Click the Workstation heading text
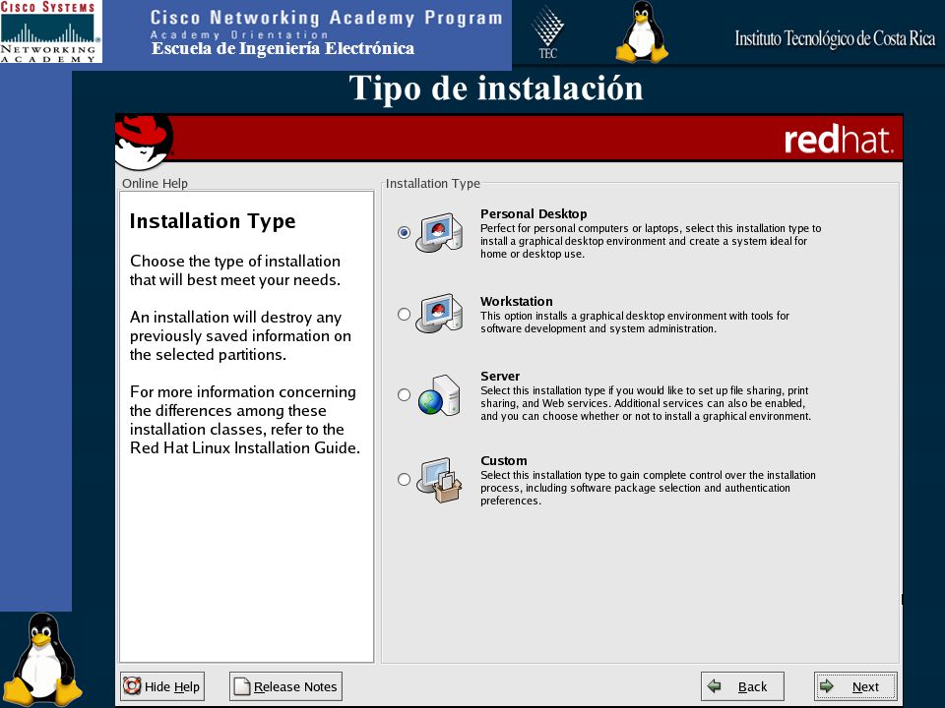The width and height of the screenshot is (945, 708). coord(517,301)
